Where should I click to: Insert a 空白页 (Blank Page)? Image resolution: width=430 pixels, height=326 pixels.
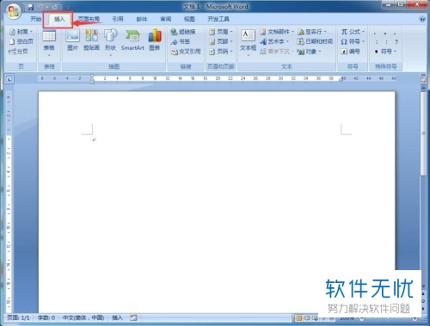click(x=21, y=41)
